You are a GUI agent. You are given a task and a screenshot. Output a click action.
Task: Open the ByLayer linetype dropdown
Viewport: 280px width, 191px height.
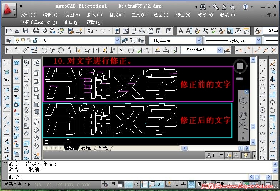(258, 40)
